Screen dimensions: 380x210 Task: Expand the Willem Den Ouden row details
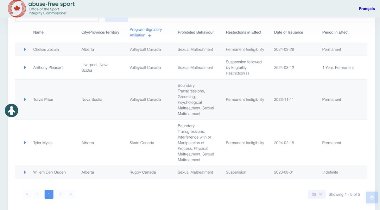point(25,172)
